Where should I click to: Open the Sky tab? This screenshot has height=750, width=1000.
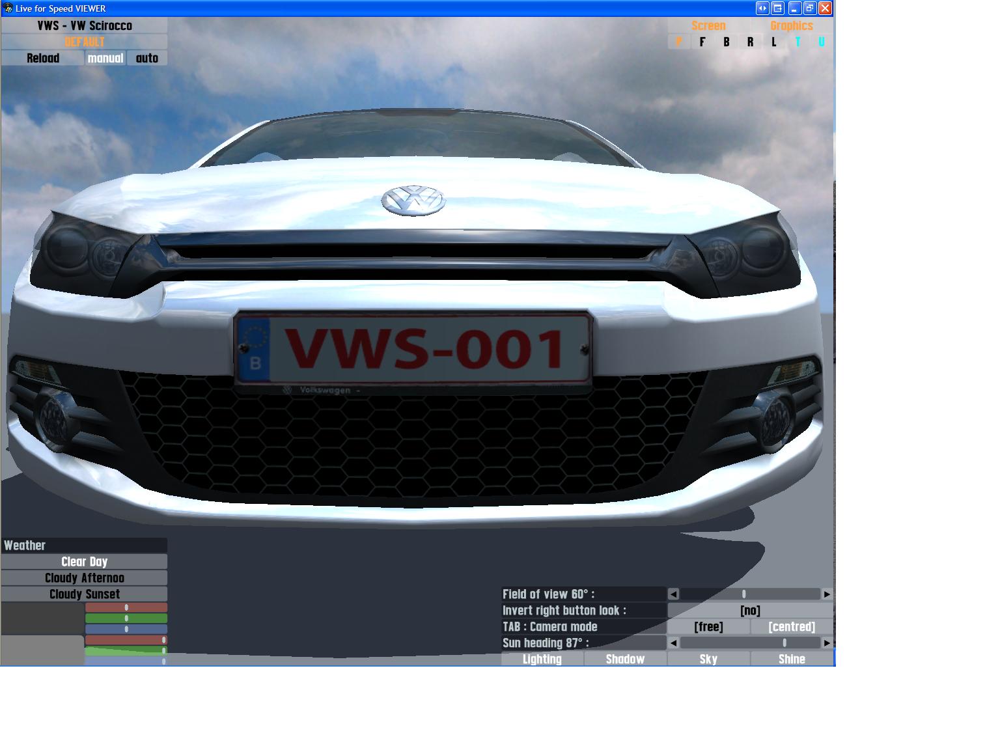tap(708, 659)
